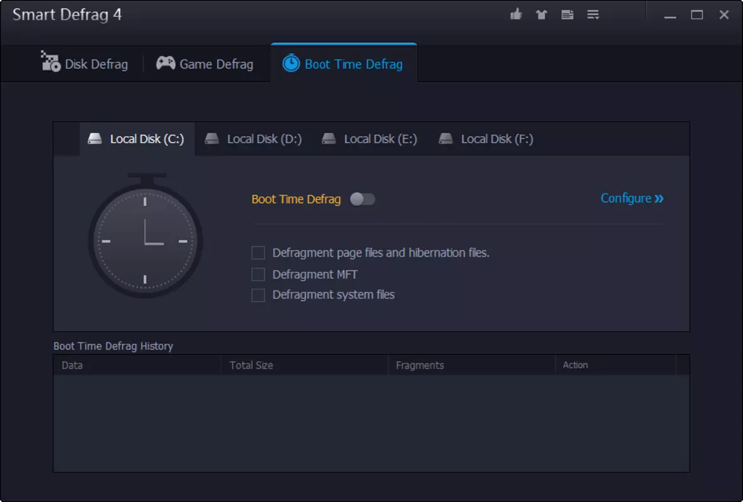Click the Local Disk (C:) drive icon
The image size is (743, 502).
point(95,139)
